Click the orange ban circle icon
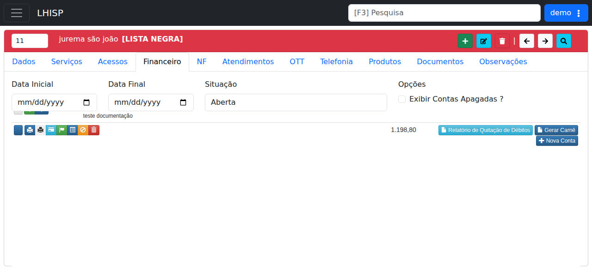The width and height of the screenshot is (592, 276). 83,130
